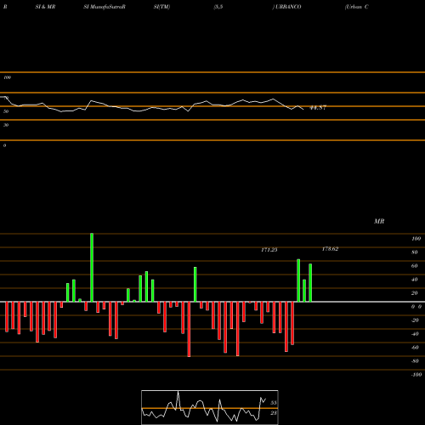
Task: Click the '(Urban C' header text
Action: click(x=357, y=7)
